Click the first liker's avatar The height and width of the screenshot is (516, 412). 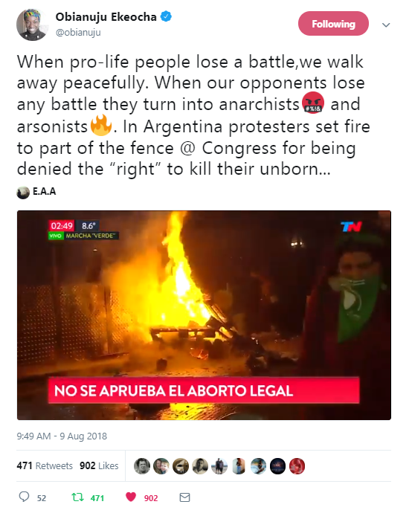point(142,466)
